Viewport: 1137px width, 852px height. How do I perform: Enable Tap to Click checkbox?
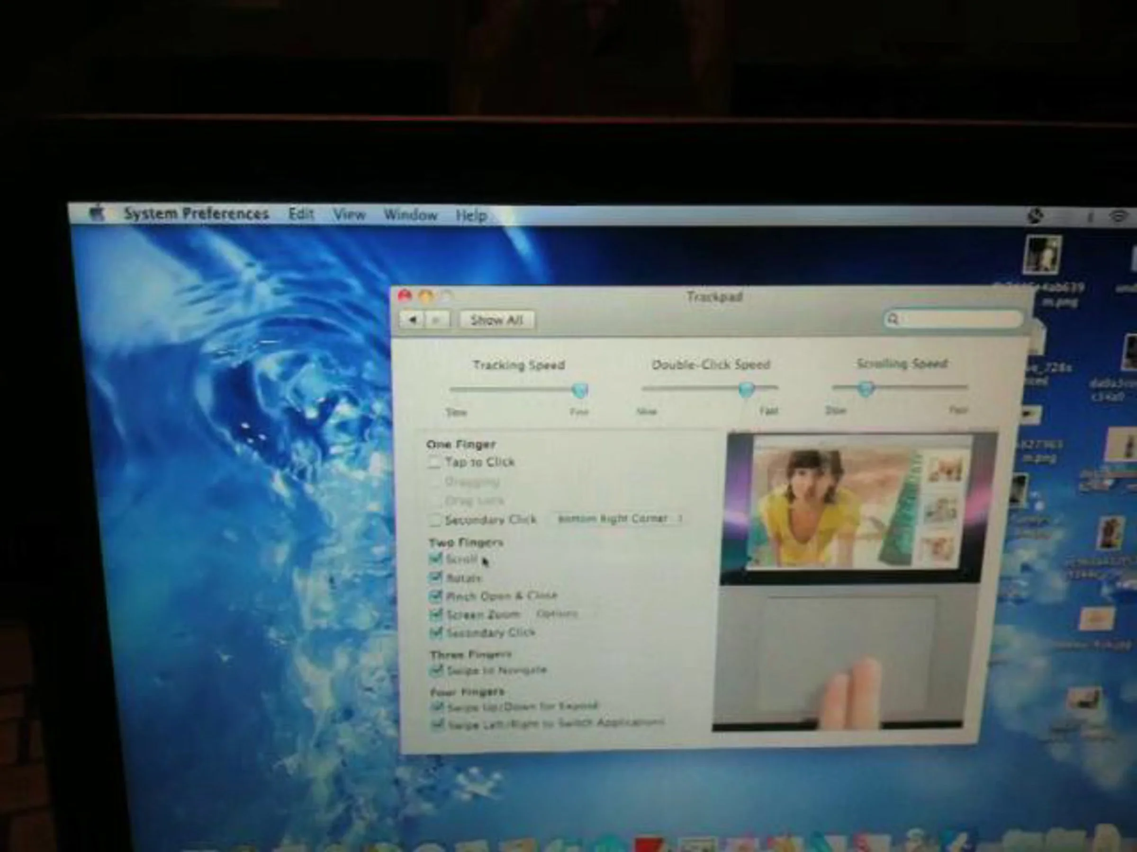click(x=434, y=462)
